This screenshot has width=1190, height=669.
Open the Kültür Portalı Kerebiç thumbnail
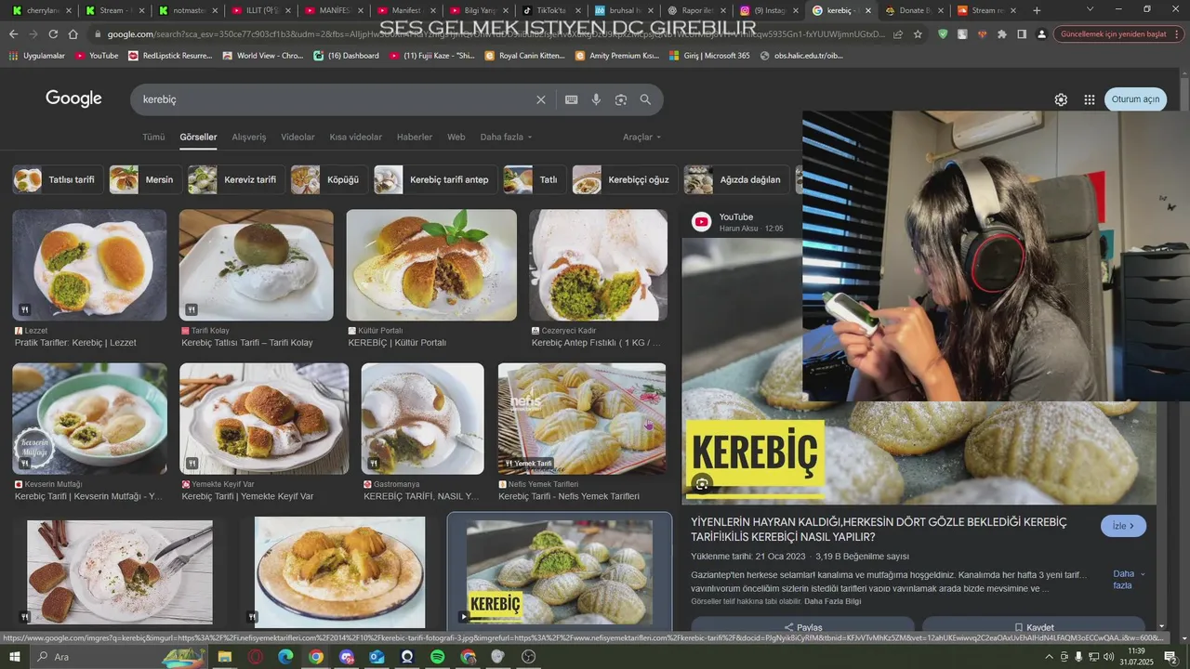click(x=431, y=265)
